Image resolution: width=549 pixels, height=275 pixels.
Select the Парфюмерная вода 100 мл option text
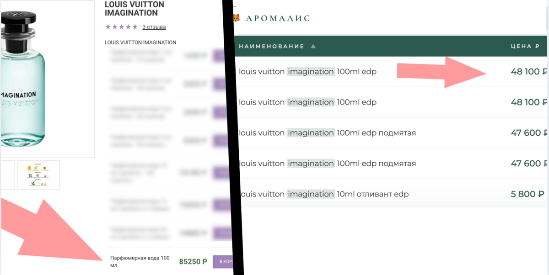[x=140, y=261]
